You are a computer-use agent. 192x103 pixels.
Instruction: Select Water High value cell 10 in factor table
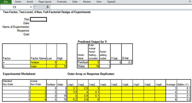click(62, 66)
